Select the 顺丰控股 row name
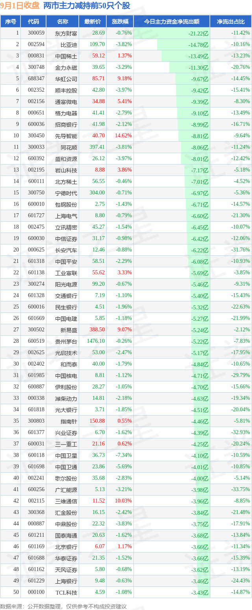The image size is (252, 610). (66, 90)
